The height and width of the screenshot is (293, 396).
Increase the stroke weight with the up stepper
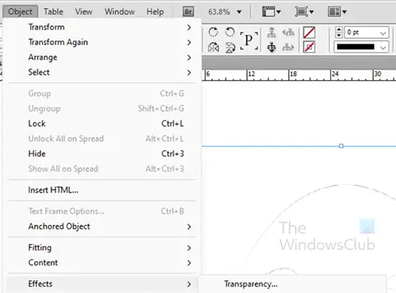339,29
